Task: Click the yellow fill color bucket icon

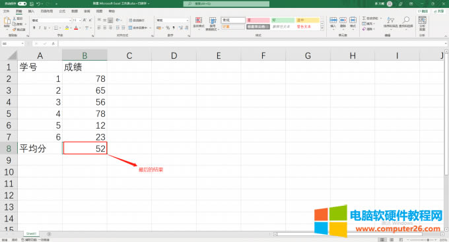Action: coord(67,28)
